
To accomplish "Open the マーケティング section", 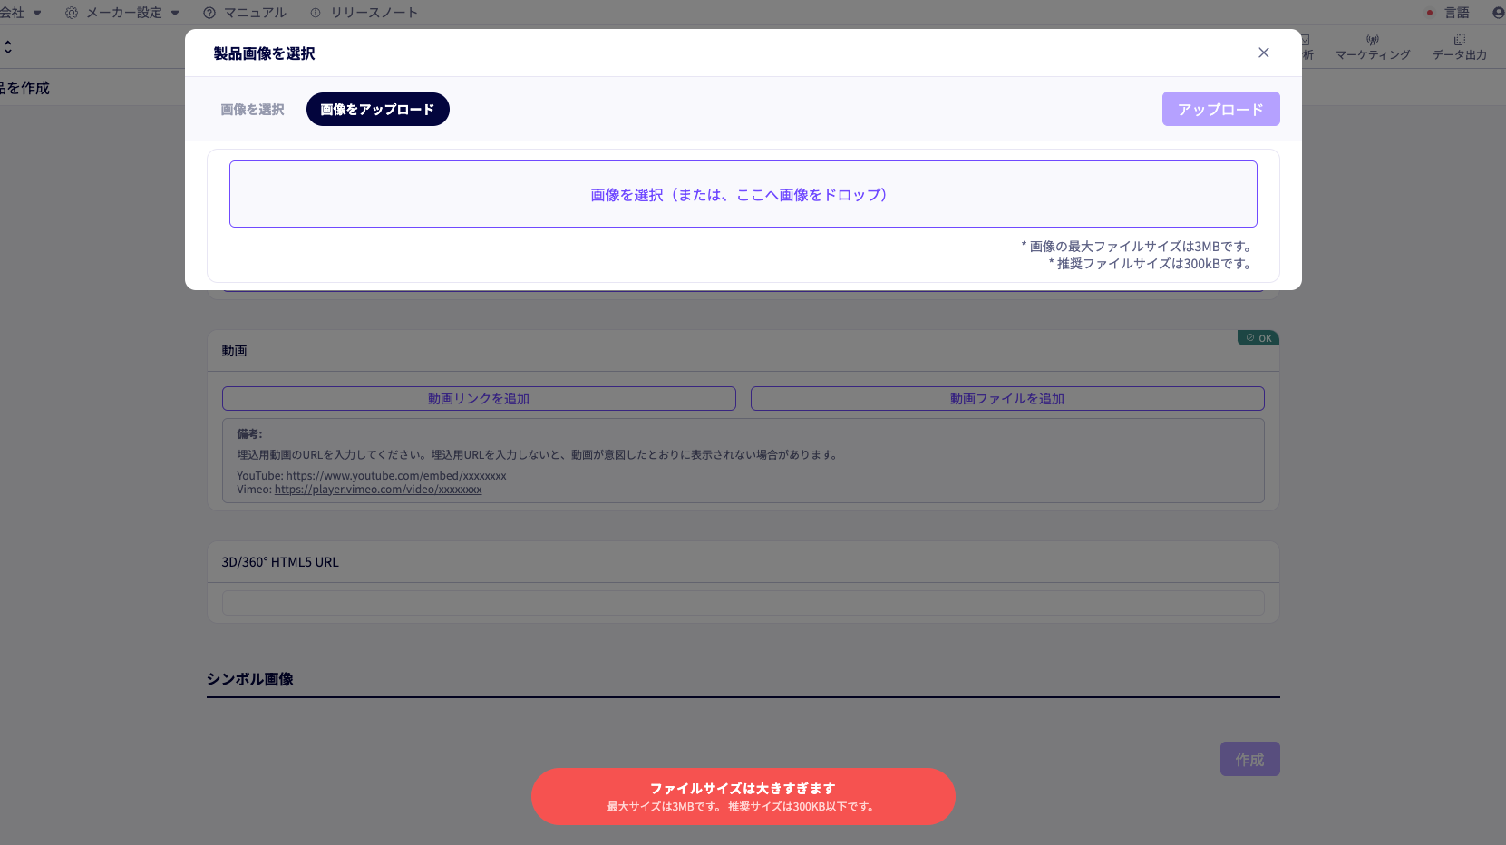I will 1373,47.
